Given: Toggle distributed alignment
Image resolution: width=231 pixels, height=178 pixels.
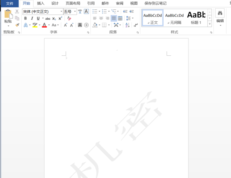Looking at the screenshot, I should tap(120, 18).
